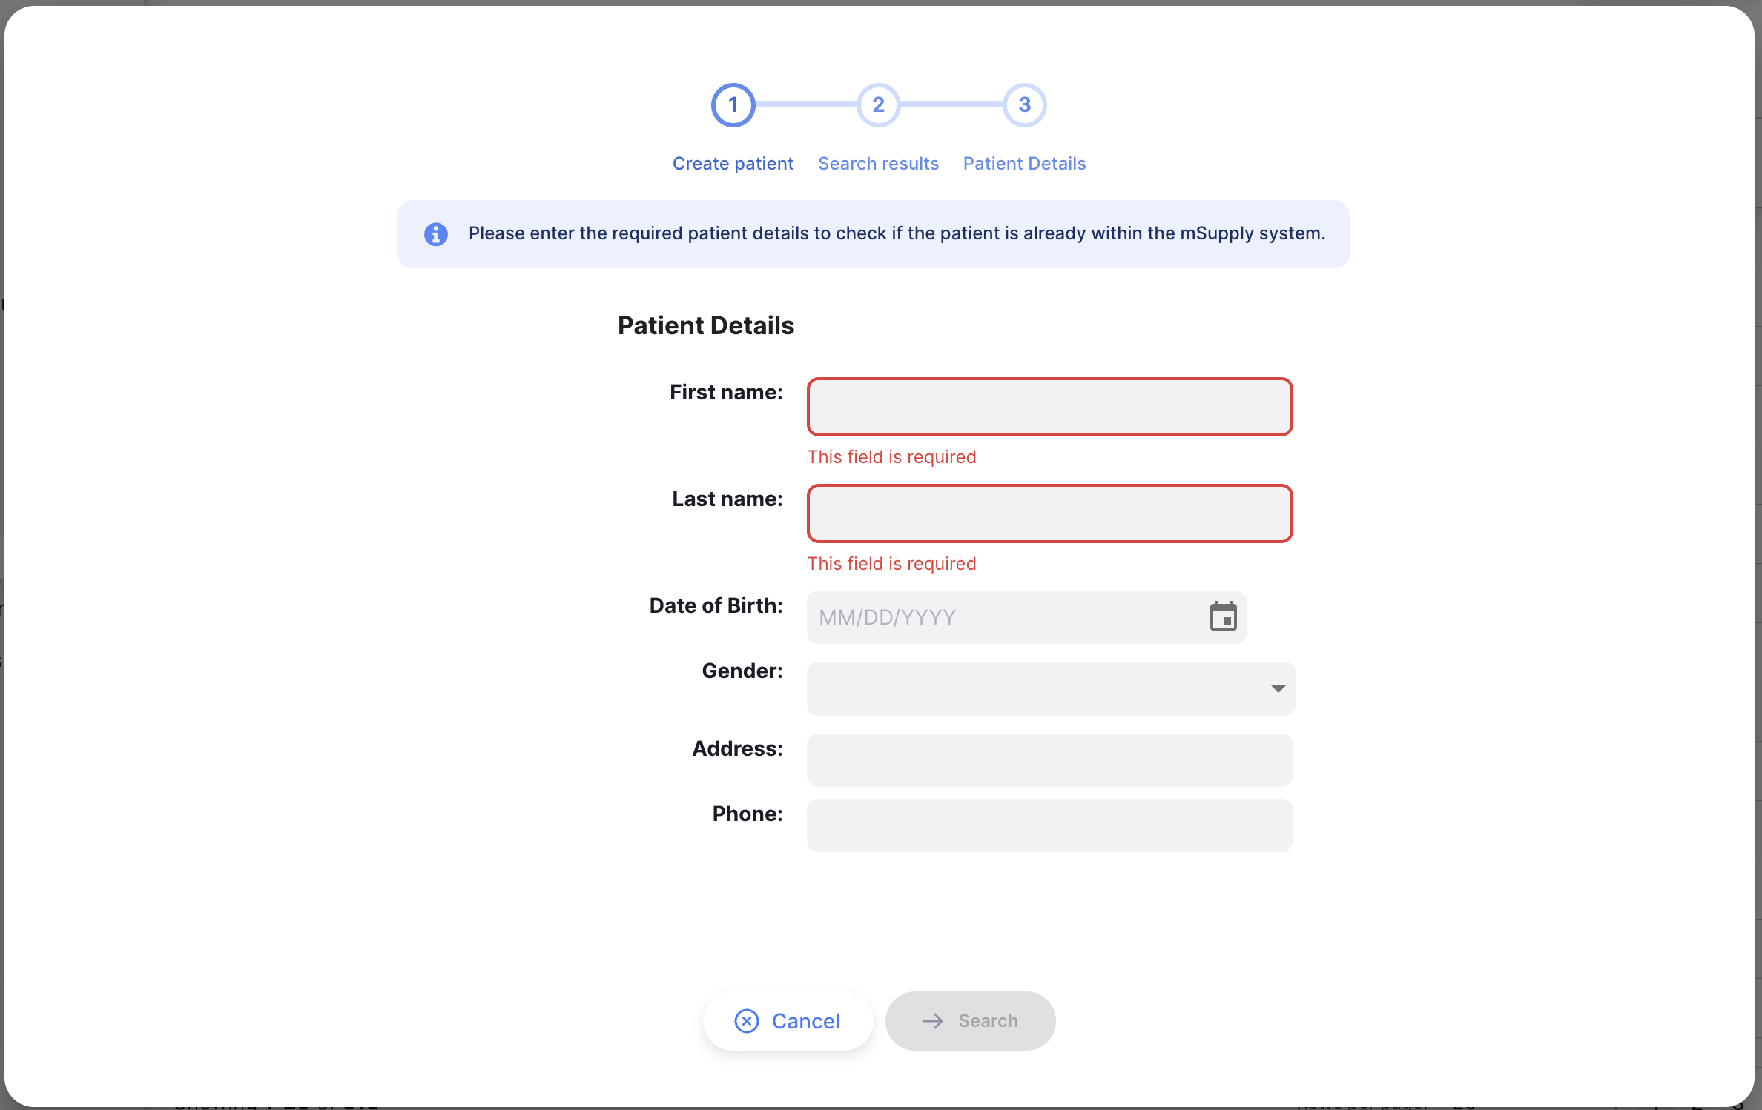Click the Create patient step label
Image resolution: width=1762 pixels, height=1110 pixels.
click(x=733, y=164)
